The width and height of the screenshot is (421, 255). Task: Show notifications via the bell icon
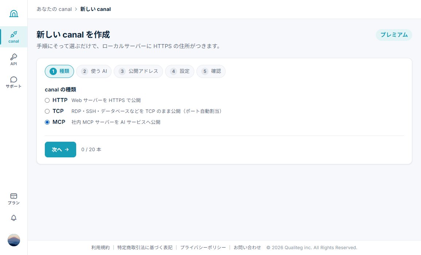14,218
